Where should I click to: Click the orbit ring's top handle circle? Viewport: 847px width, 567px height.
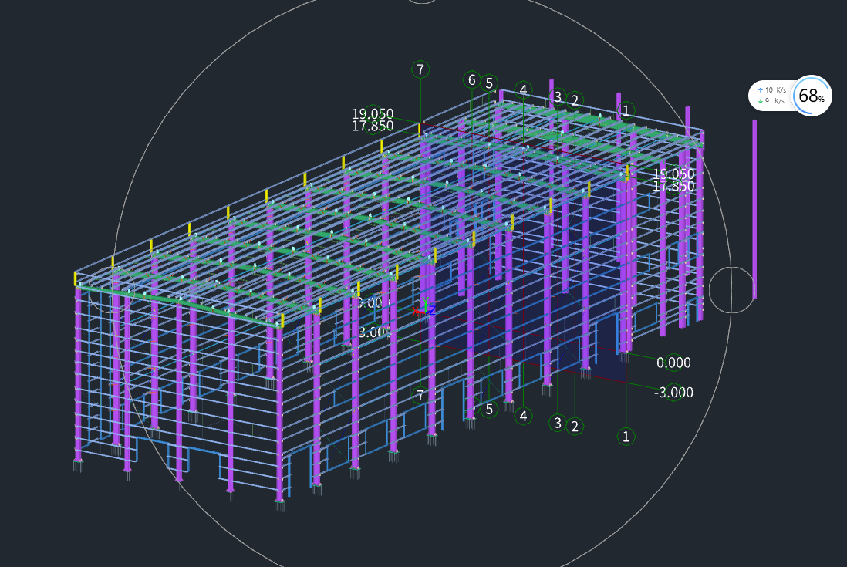point(422,1)
